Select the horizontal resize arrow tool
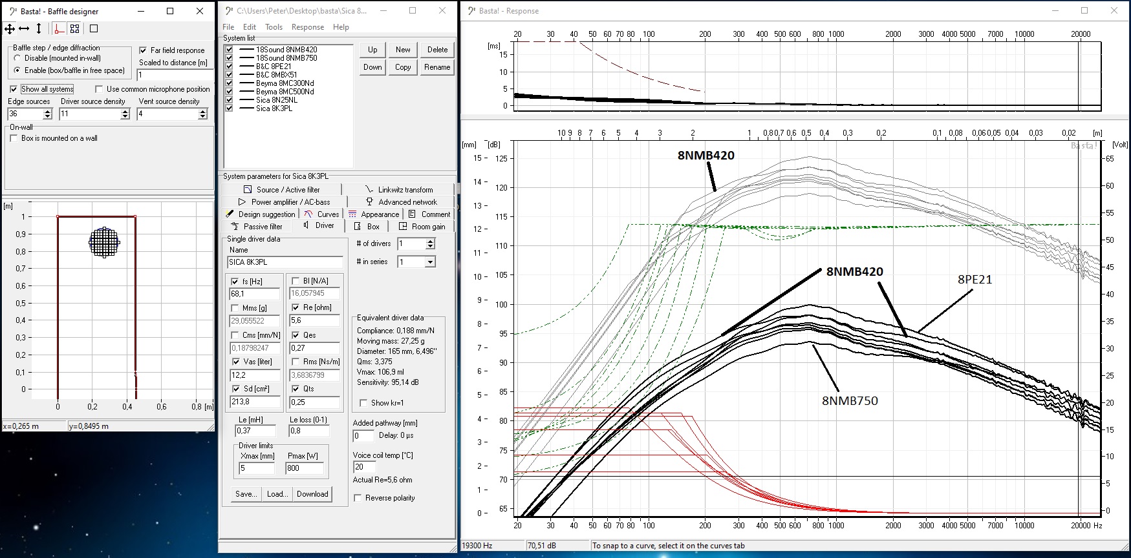1131x558 pixels. coord(24,28)
